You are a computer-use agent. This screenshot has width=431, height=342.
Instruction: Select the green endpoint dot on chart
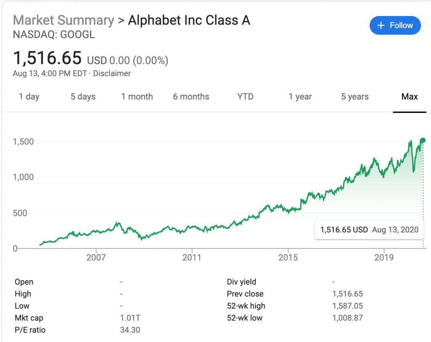coord(423,139)
